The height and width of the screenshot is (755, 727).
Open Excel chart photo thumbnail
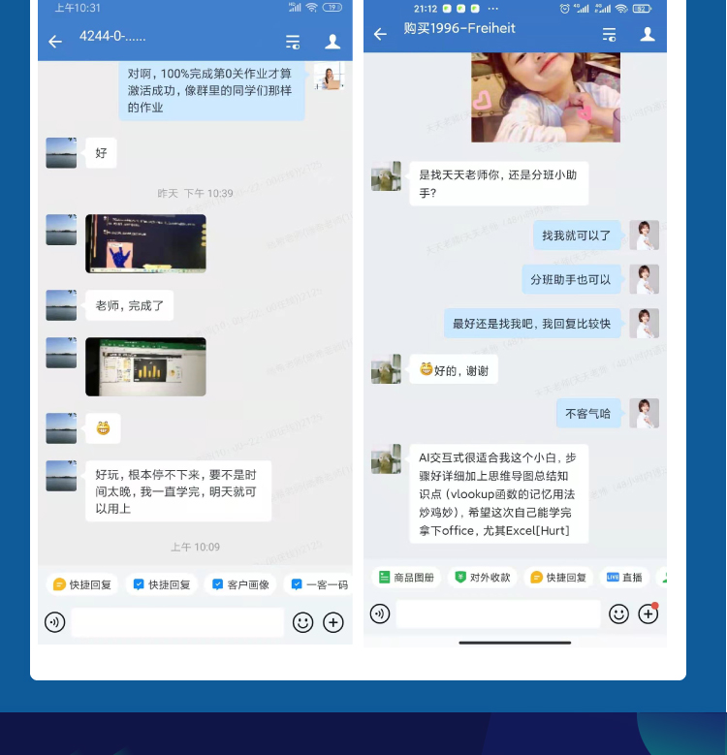point(145,367)
